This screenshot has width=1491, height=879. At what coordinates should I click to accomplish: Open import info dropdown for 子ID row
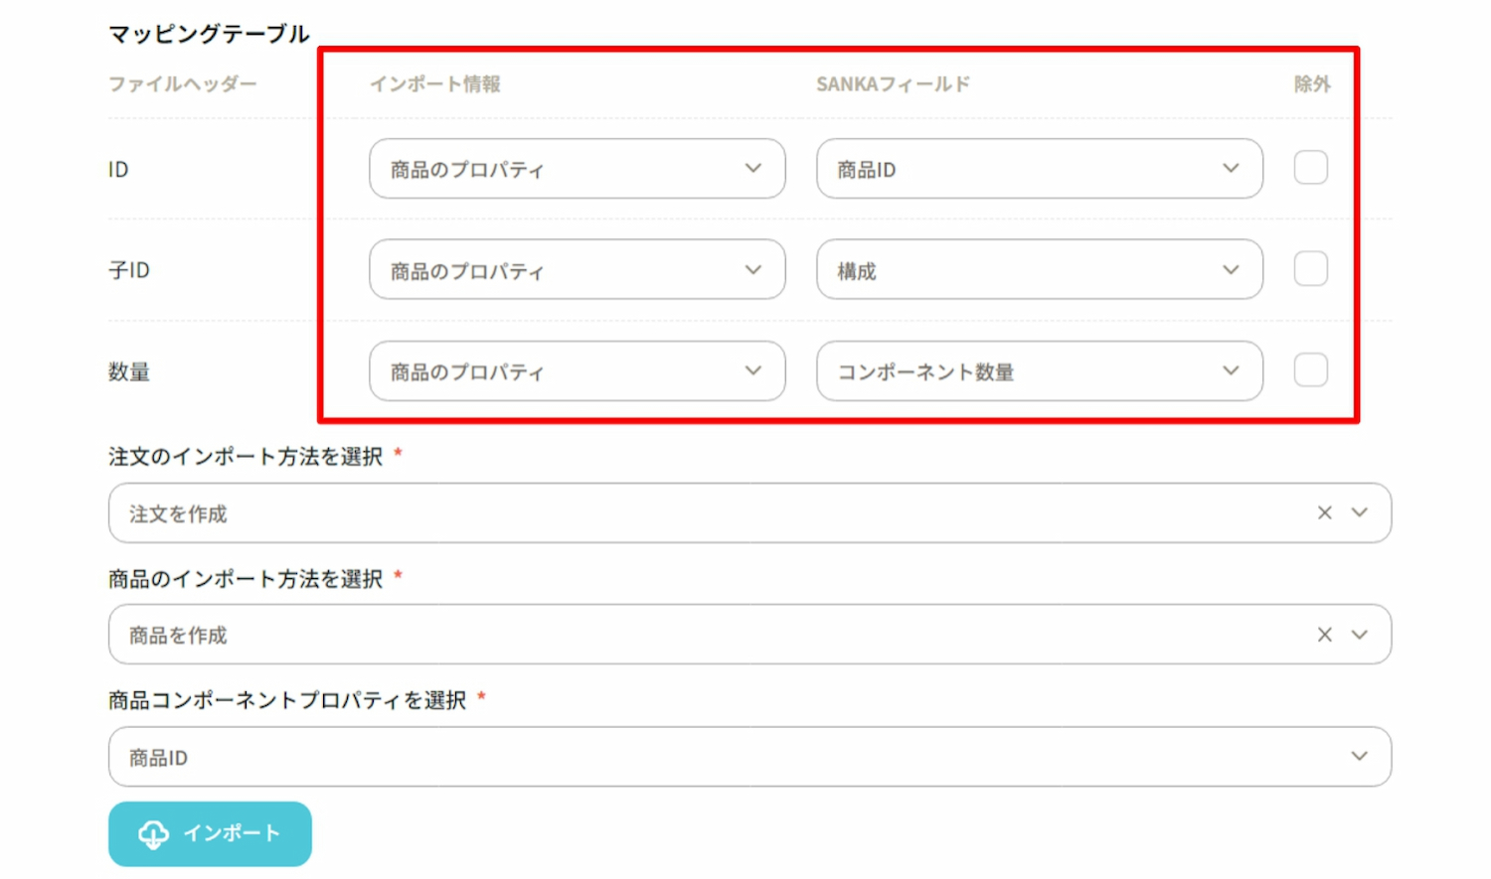click(577, 270)
